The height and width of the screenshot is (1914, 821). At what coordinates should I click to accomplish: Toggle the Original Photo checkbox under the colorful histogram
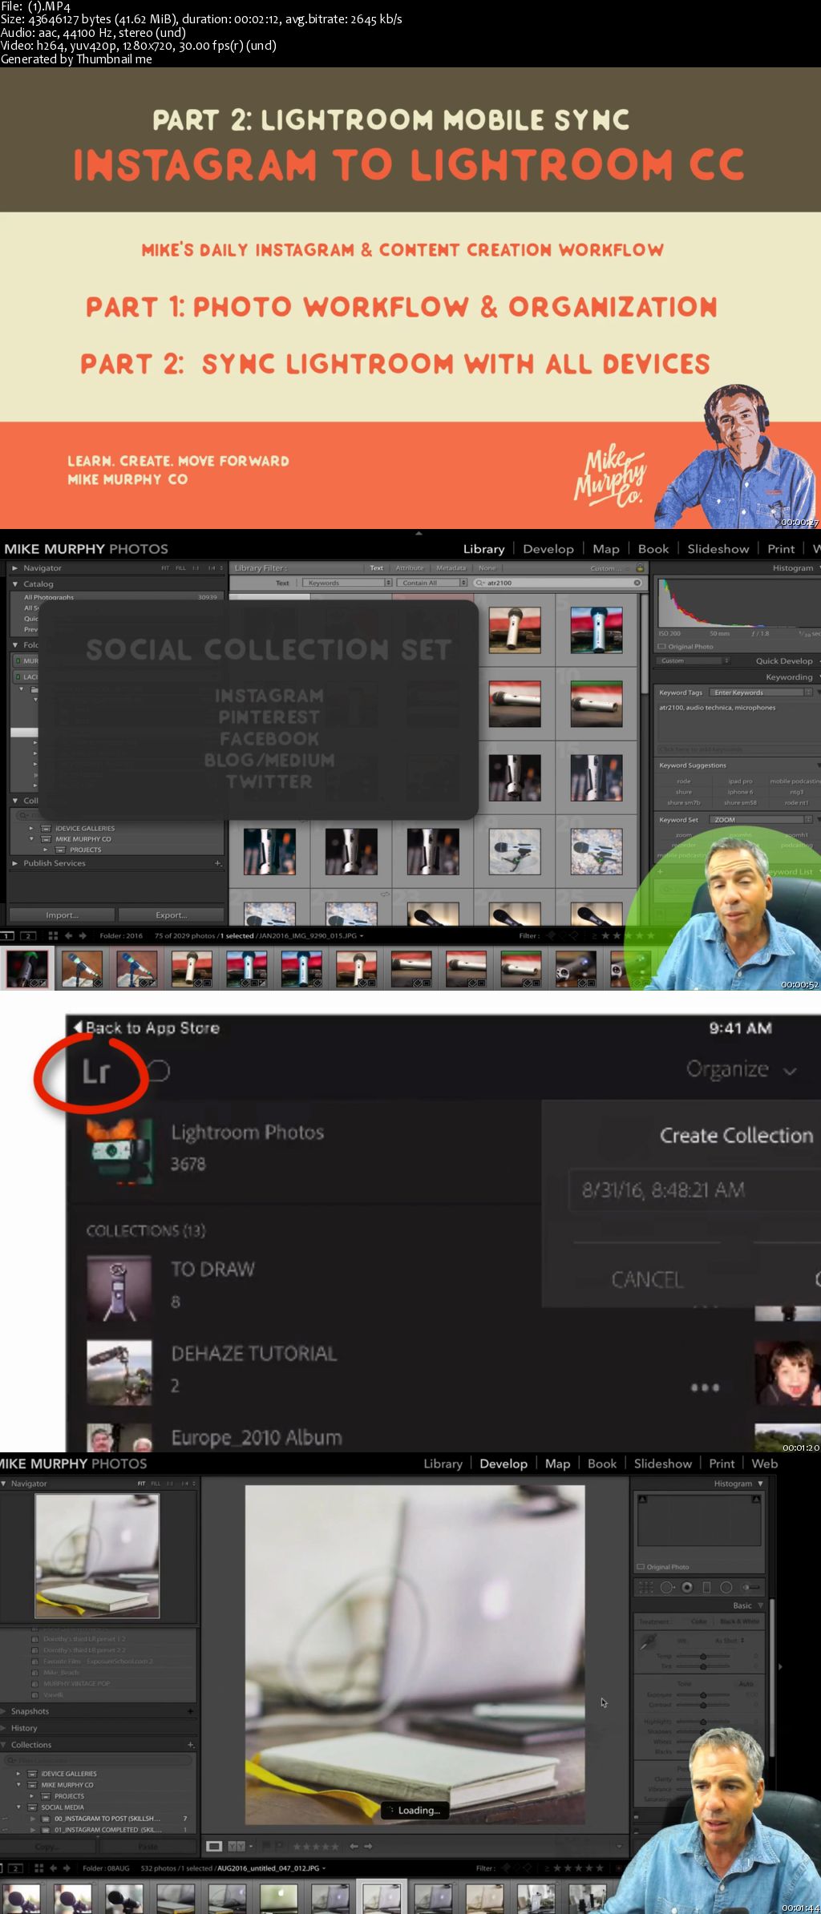coord(661,646)
